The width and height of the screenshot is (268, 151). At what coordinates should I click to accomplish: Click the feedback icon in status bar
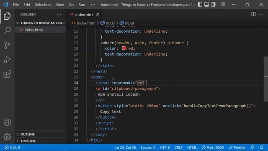pos(252,147)
